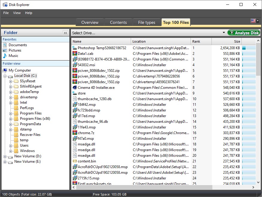262x197 pixels.
Task: Click the language flag icon
Action: point(253,21)
